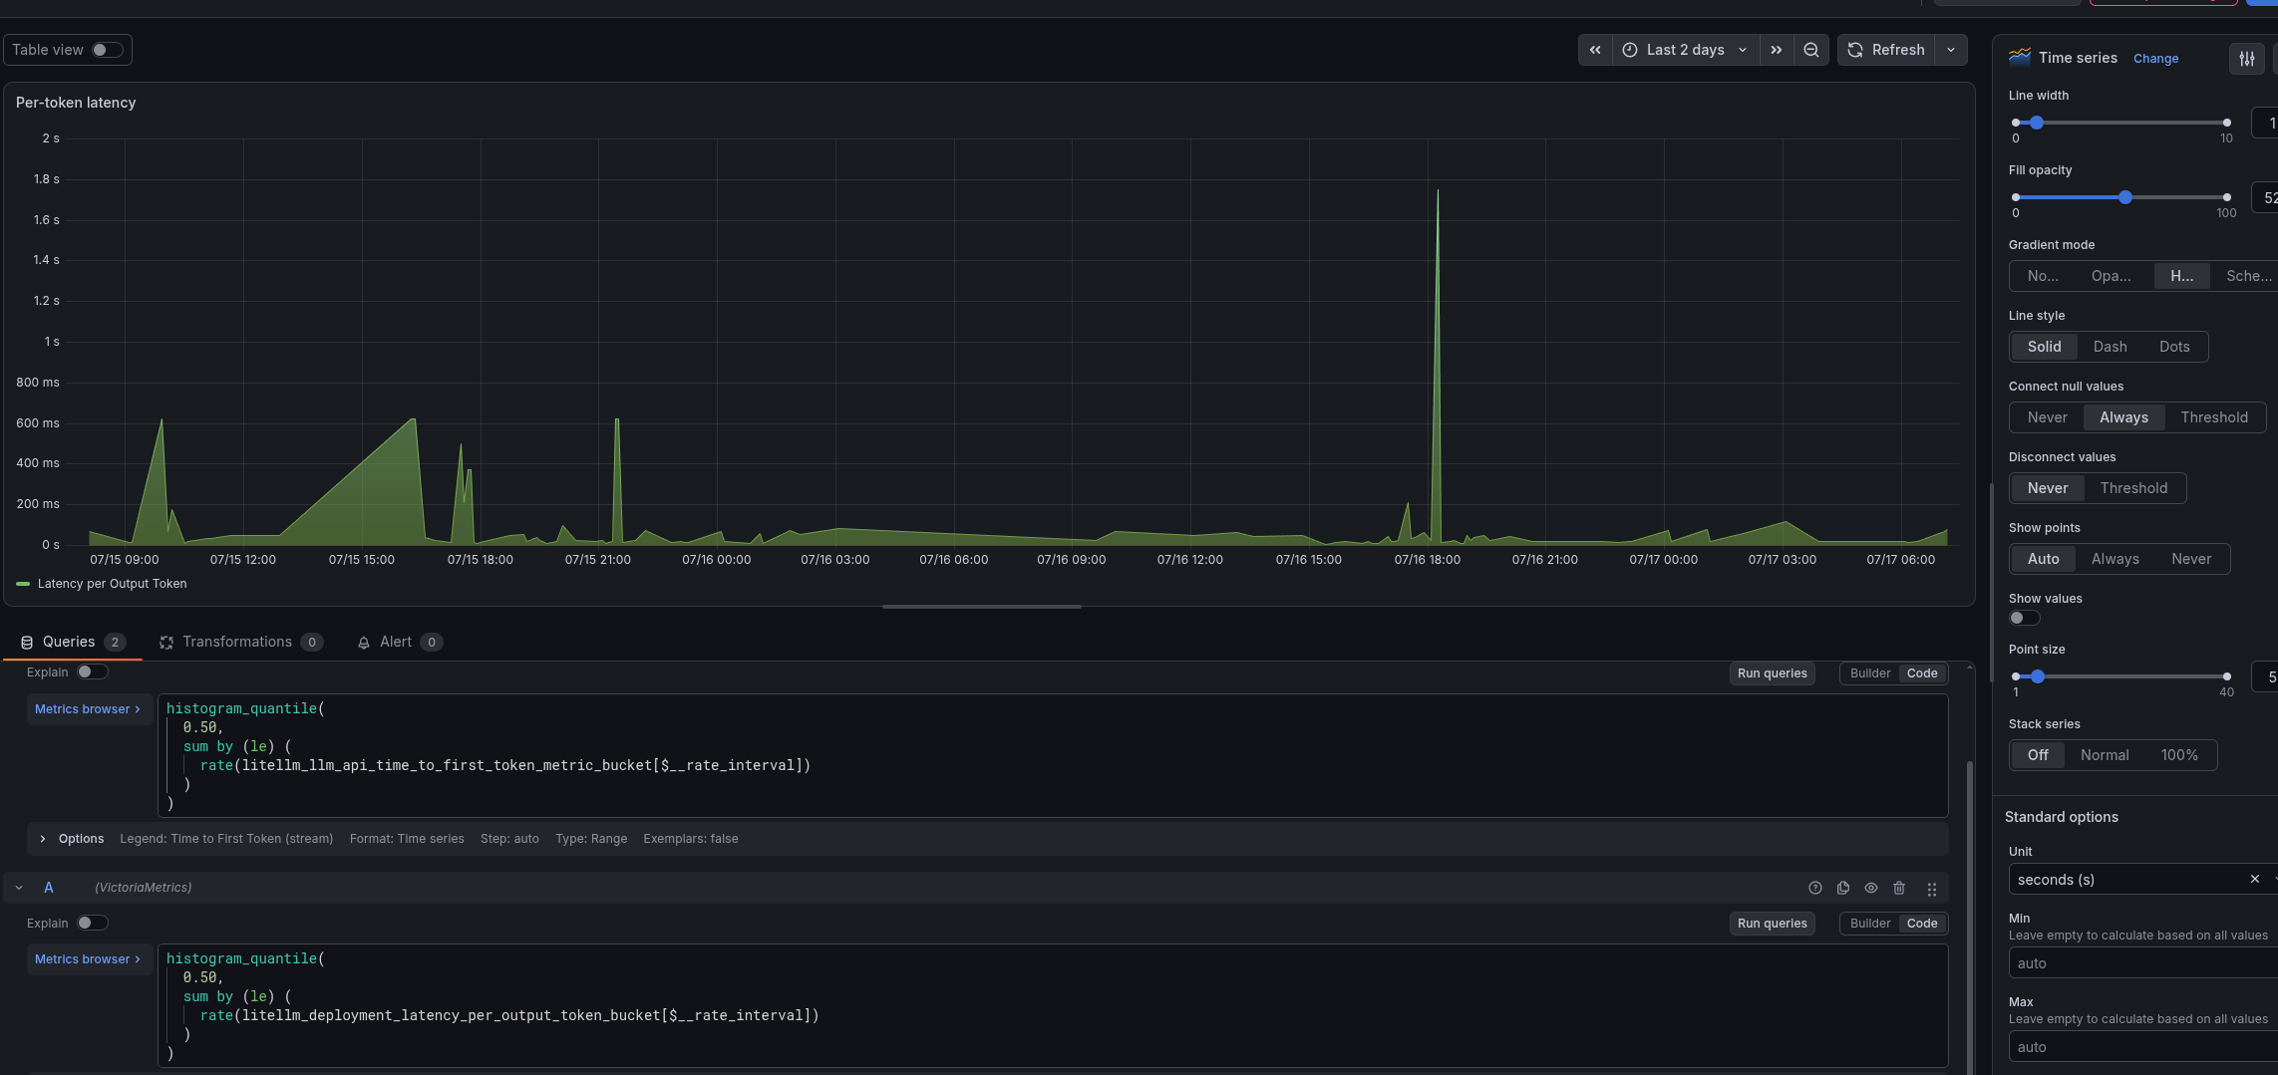Open refresh interval dropdown arrow
The width and height of the screenshot is (2278, 1075).
tap(1951, 50)
